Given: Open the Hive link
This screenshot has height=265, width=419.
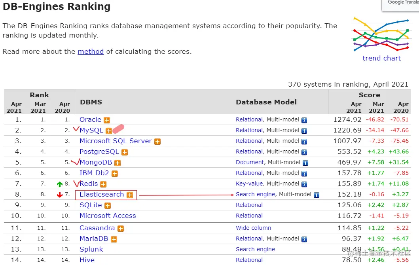Looking at the screenshot, I should [87, 260].
